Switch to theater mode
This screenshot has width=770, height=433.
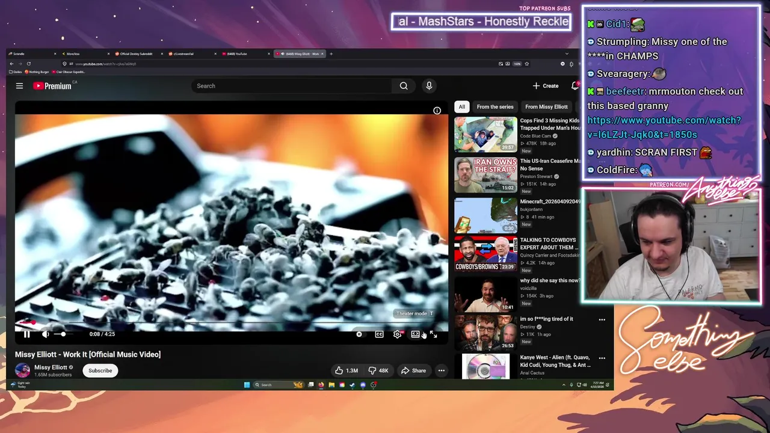coord(415,334)
